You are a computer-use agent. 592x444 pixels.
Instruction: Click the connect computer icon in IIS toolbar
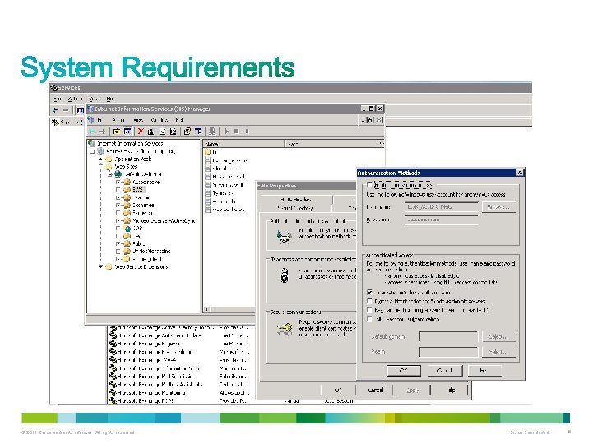click(x=212, y=132)
